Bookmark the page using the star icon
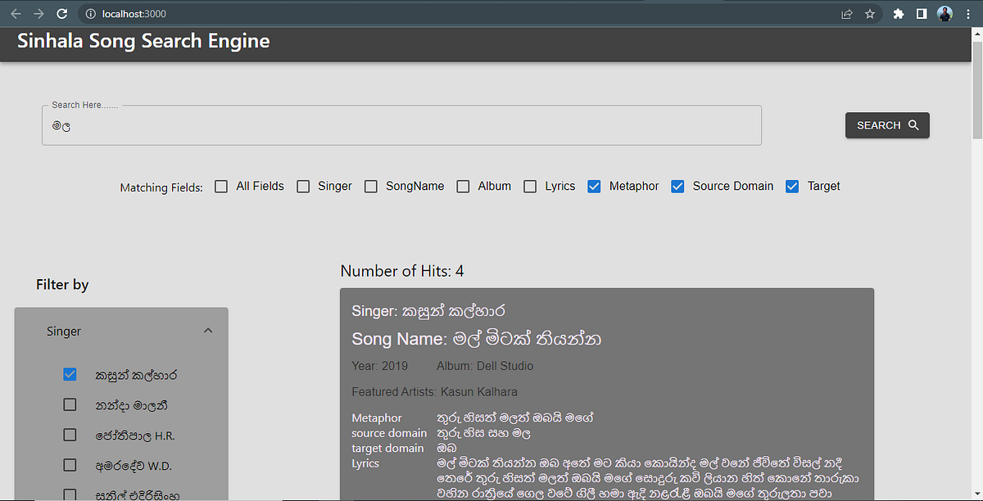 point(869,13)
